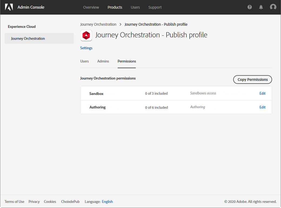This screenshot has height=208, width=281.
Task: Open the Support menu
Action: 155,7
